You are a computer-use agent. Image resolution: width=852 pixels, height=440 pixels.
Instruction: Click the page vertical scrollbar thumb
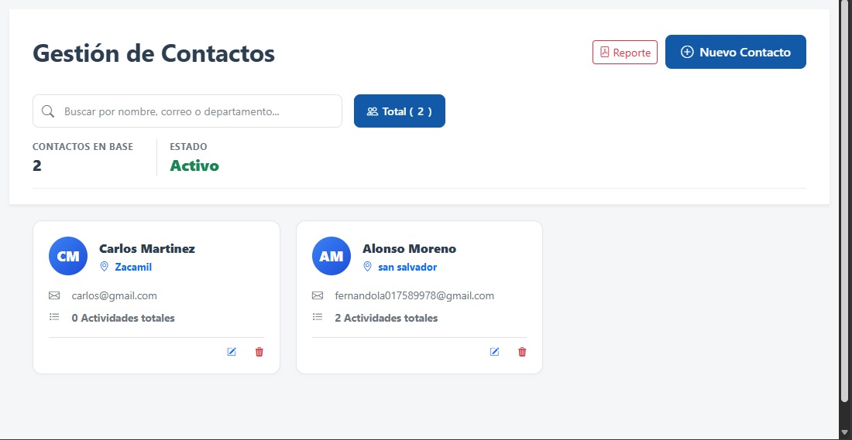(x=846, y=201)
